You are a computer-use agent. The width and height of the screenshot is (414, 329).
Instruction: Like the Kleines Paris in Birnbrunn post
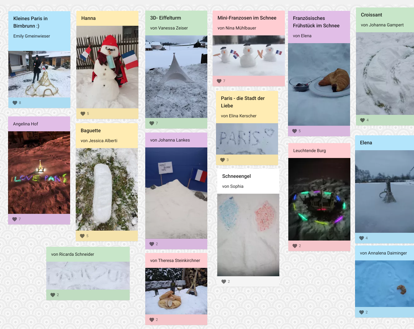[15, 103]
